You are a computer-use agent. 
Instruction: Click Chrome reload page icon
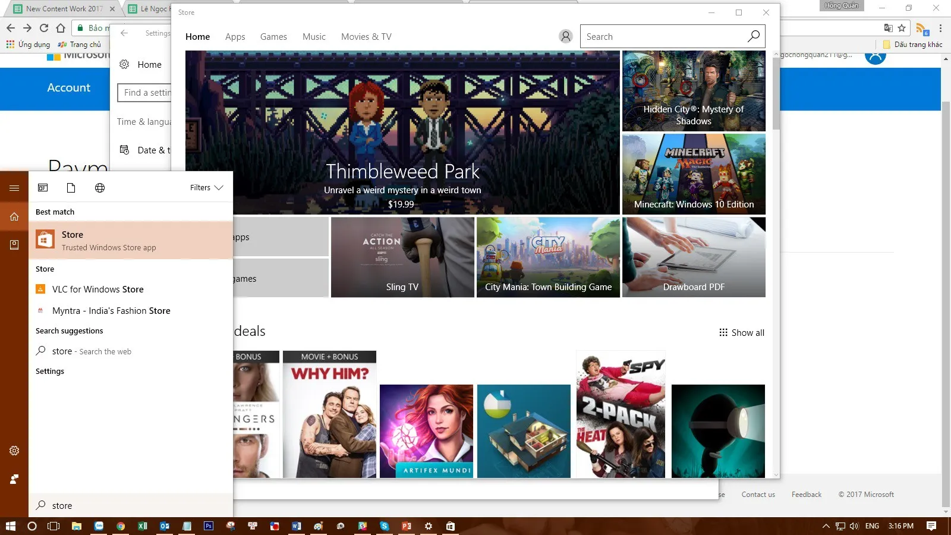pyautogui.click(x=44, y=28)
